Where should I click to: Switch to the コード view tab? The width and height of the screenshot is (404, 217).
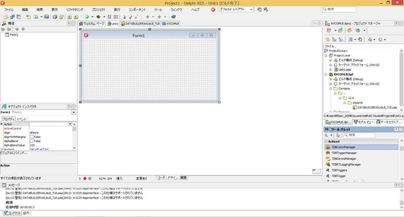pos(161,178)
